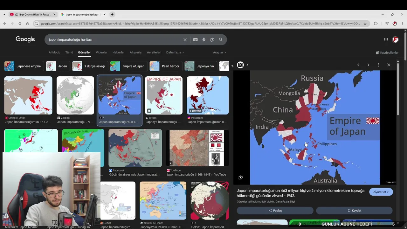Image resolution: width=407 pixels, height=229 pixels.
Task: Select the Japonya nın filter chip
Action: click(201, 66)
